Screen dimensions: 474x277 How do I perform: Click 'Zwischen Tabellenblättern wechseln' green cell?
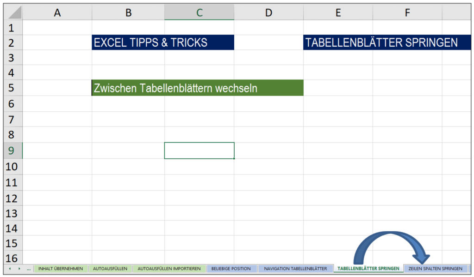tap(197, 88)
